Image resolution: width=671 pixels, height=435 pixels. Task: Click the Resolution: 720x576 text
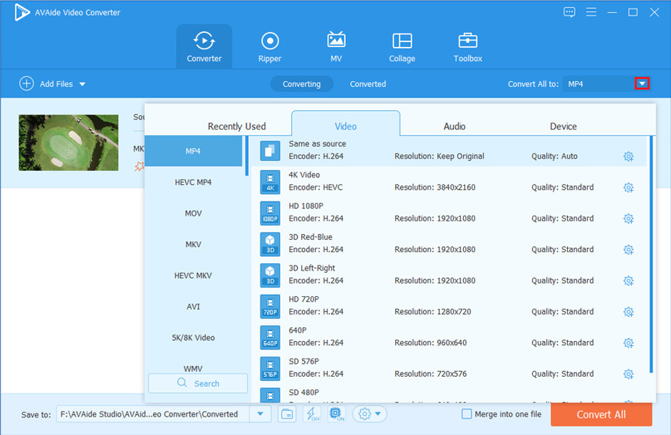pyautogui.click(x=431, y=374)
